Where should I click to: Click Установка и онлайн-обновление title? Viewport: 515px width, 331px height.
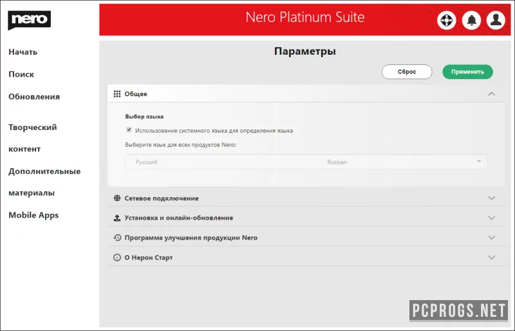click(179, 218)
